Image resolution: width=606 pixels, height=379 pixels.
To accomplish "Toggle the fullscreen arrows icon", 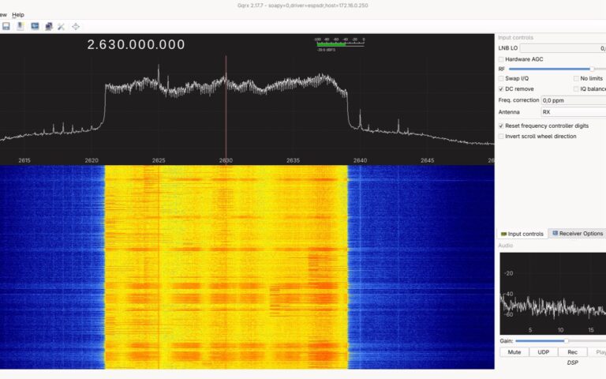I will click(x=76, y=26).
